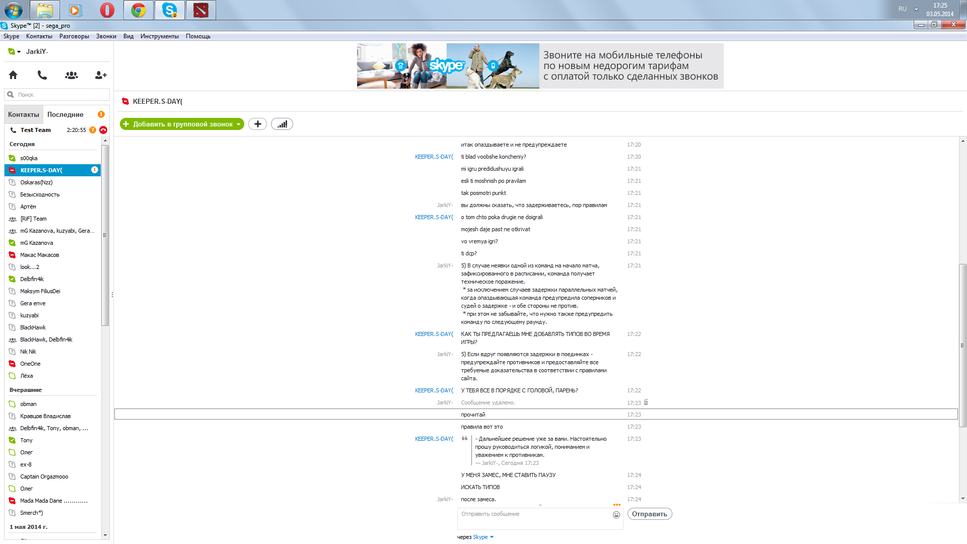Click the contact list scrollbar thumb

105,235
